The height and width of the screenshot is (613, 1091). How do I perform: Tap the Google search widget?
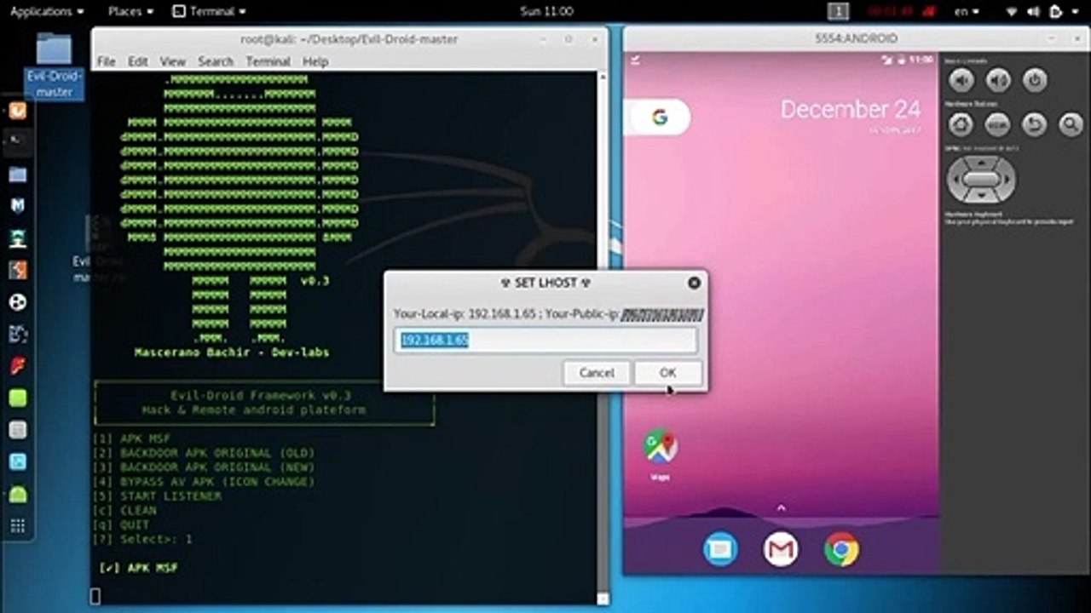[x=657, y=117]
